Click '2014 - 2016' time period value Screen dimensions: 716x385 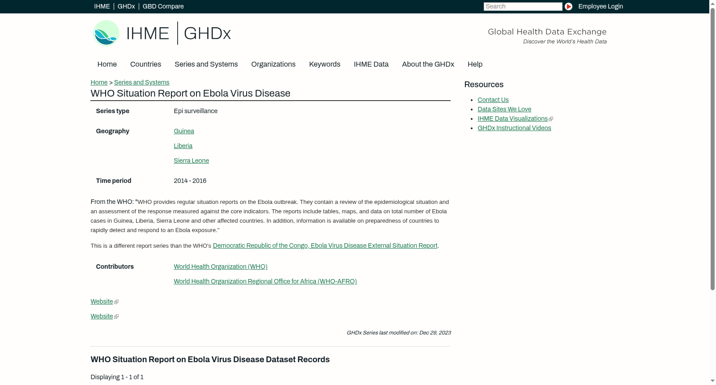[190, 181]
